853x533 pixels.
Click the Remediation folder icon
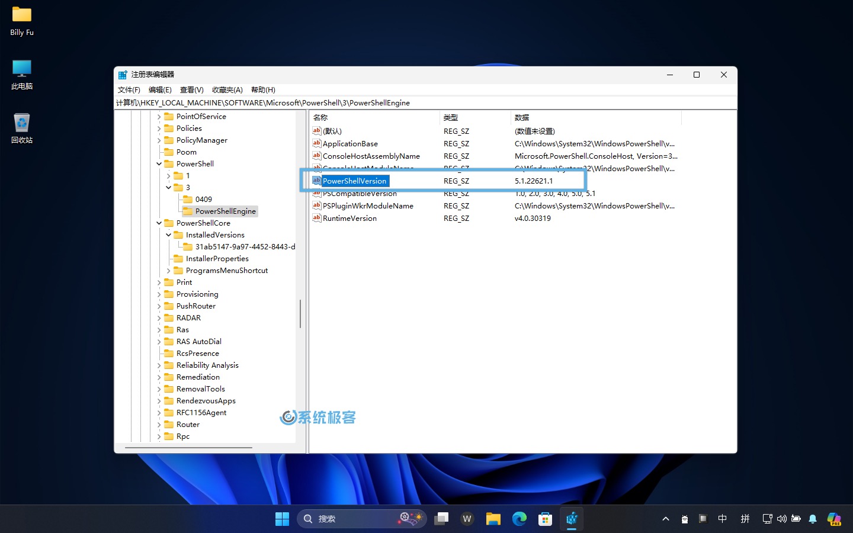pos(169,377)
